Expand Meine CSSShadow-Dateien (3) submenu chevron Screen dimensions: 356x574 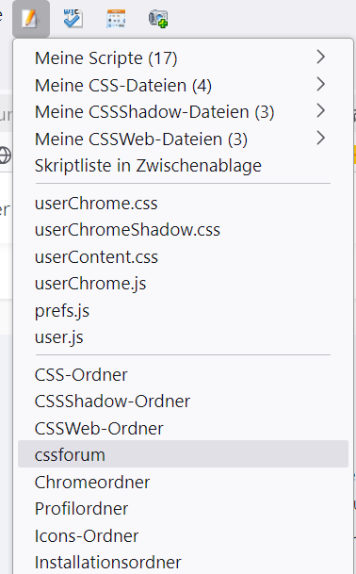(x=320, y=111)
